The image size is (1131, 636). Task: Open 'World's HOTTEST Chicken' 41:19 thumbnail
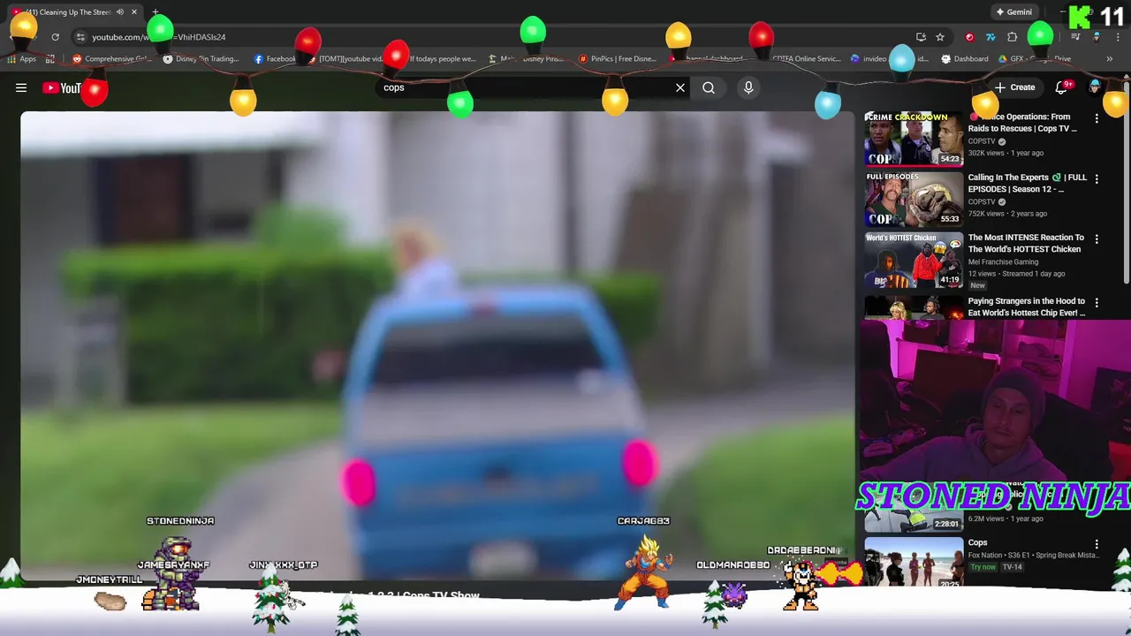[x=914, y=260]
